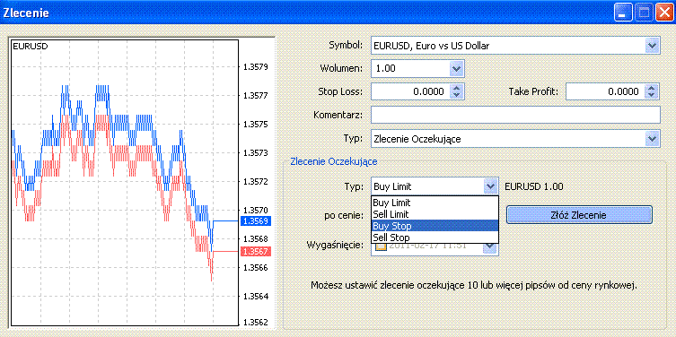Click the 1.3579 price axis value
This screenshot has height=337, width=676.
pyautogui.click(x=256, y=67)
